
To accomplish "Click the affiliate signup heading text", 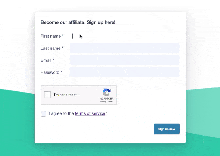I will [x=78, y=22].
